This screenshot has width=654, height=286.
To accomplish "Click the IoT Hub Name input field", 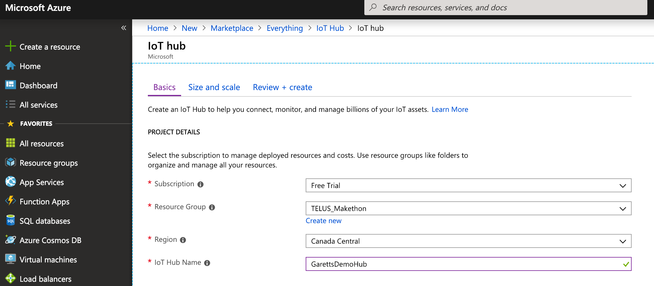I will 468,264.
